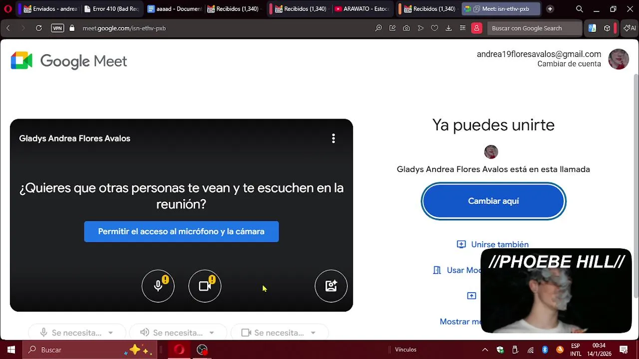Toggle the VPN badge in address bar
This screenshot has width=639, height=359.
click(x=57, y=28)
